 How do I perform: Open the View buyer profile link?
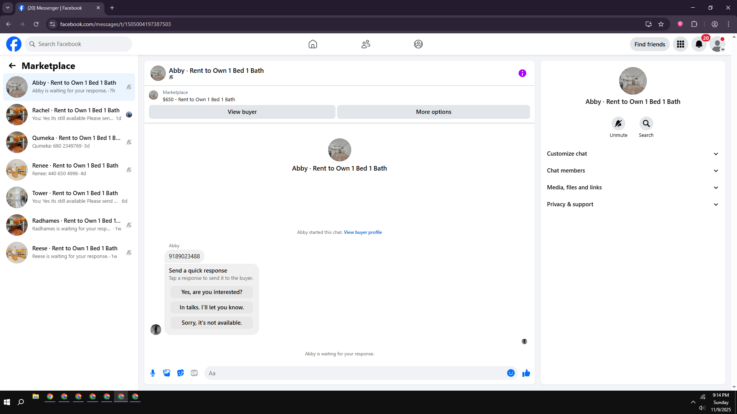363,232
